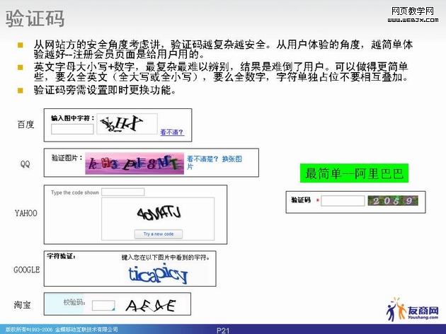Screen dimensions: 446x334
Task: Click the Youshang 友商网 logo
Action: 413,310
